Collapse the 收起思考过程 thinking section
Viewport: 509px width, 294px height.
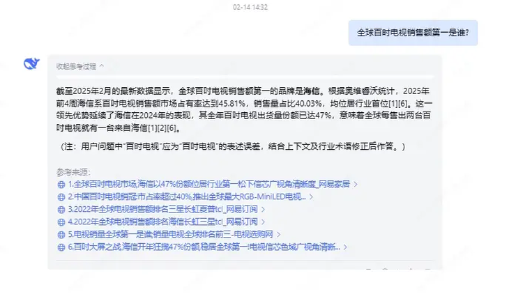point(80,66)
